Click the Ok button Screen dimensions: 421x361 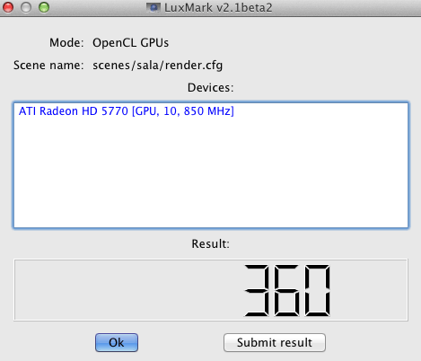click(x=117, y=342)
